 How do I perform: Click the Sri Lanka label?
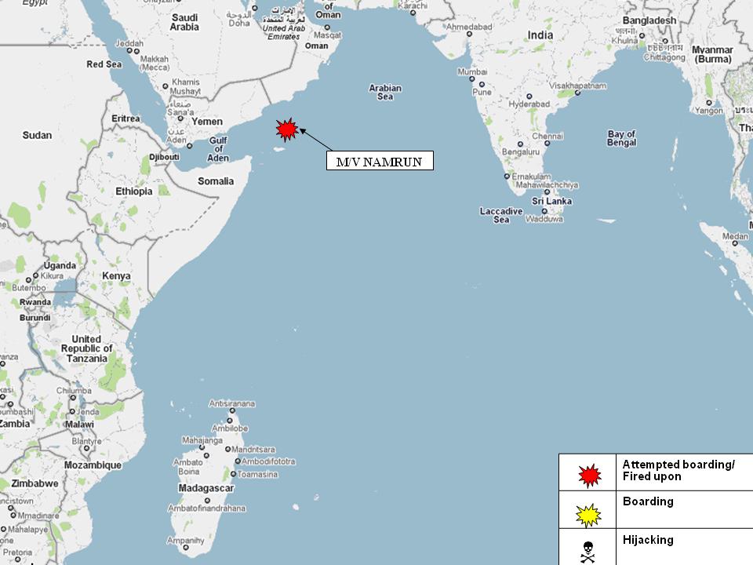click(551, 202)
